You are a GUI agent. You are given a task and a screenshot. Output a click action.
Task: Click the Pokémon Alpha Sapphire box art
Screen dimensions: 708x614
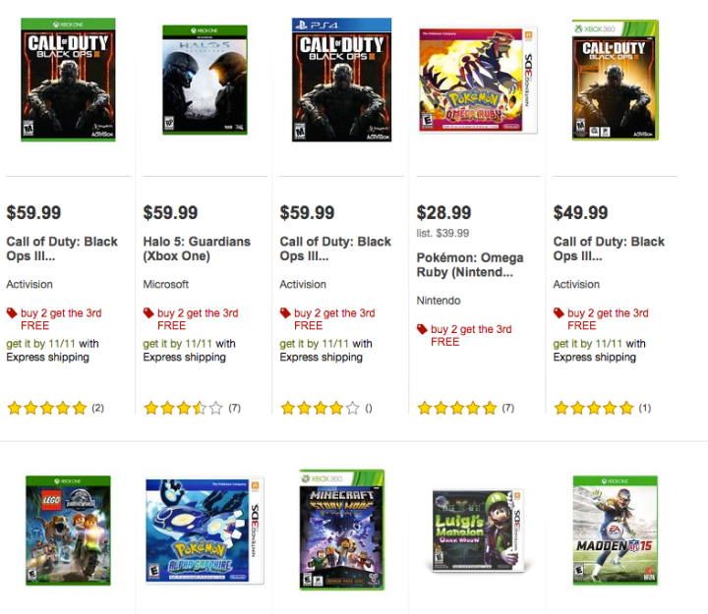[205, 530]
